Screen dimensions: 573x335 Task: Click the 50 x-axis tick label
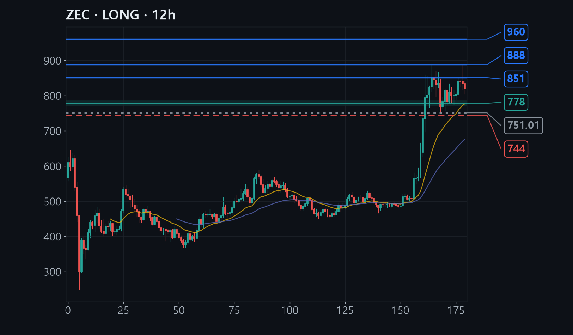(179, 311)
